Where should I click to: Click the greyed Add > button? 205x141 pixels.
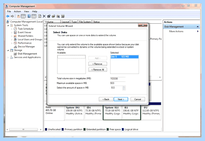[x=98, y=58]
